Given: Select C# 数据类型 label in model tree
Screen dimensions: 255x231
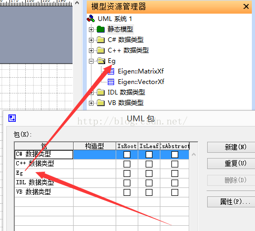Looking at the screenshot, I should [126, 40].
